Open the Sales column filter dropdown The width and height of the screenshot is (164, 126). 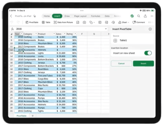coord(65,34)
